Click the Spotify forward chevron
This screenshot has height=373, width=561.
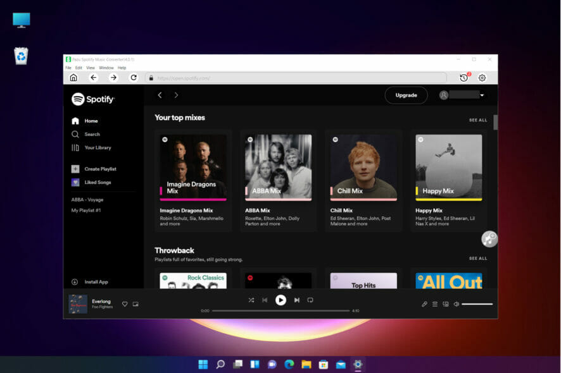click(x=176, y=95)
